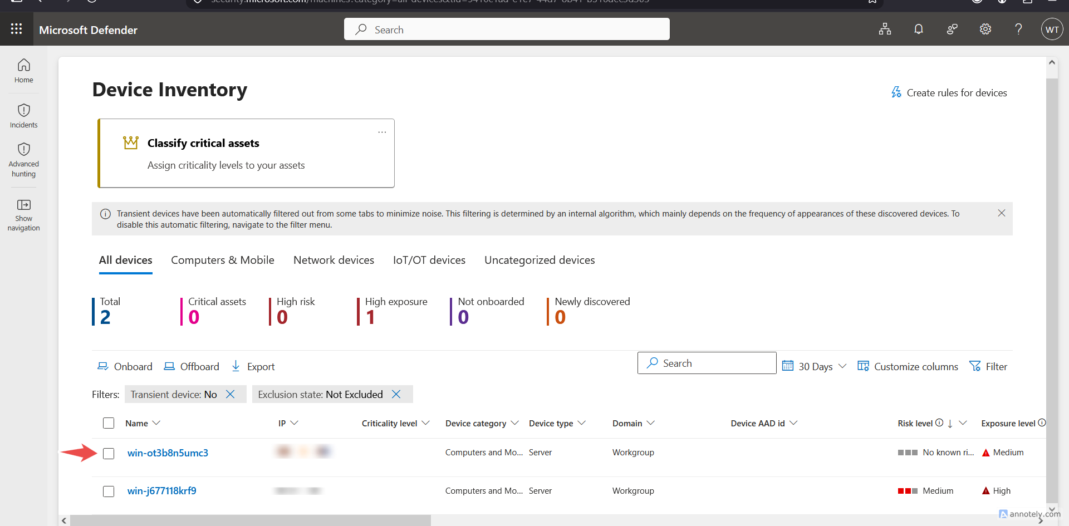Image resolution: width=1069 pixels, height=526 pixels.
Task: Expand the Criticality level column menu
Action: point(426,423)
